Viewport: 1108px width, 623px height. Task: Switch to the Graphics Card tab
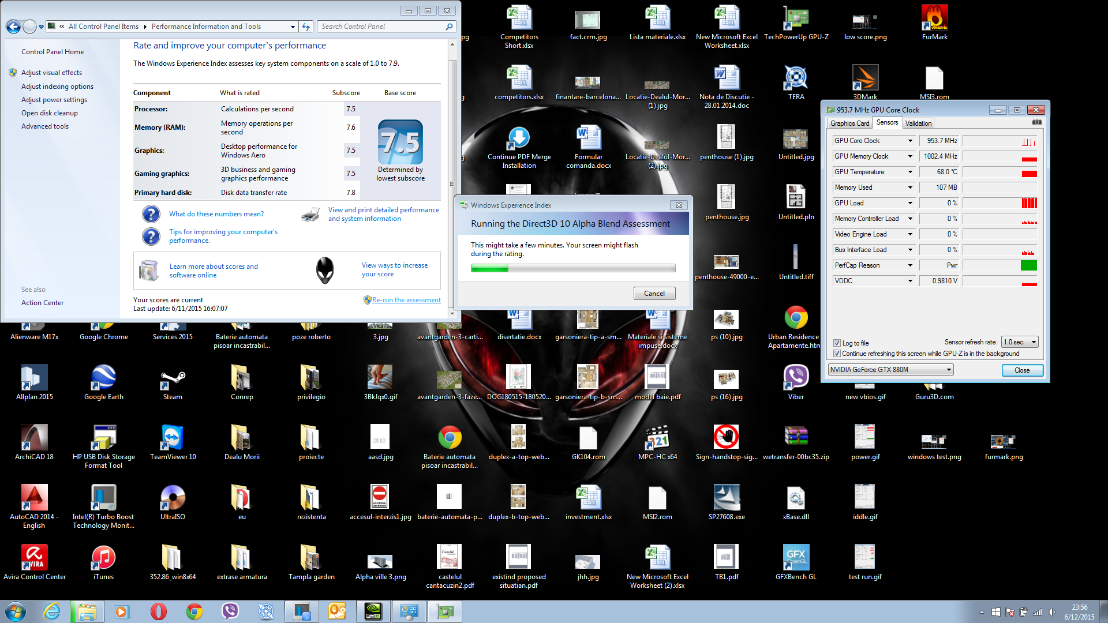(x=849, y=123)
